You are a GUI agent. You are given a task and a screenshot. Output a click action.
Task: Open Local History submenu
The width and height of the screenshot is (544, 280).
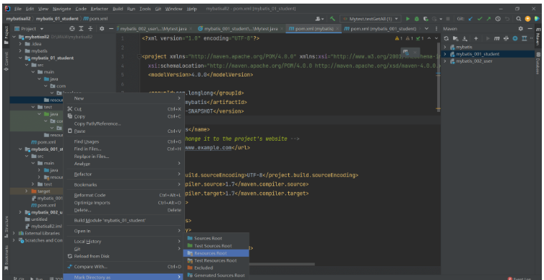[124, 241]
